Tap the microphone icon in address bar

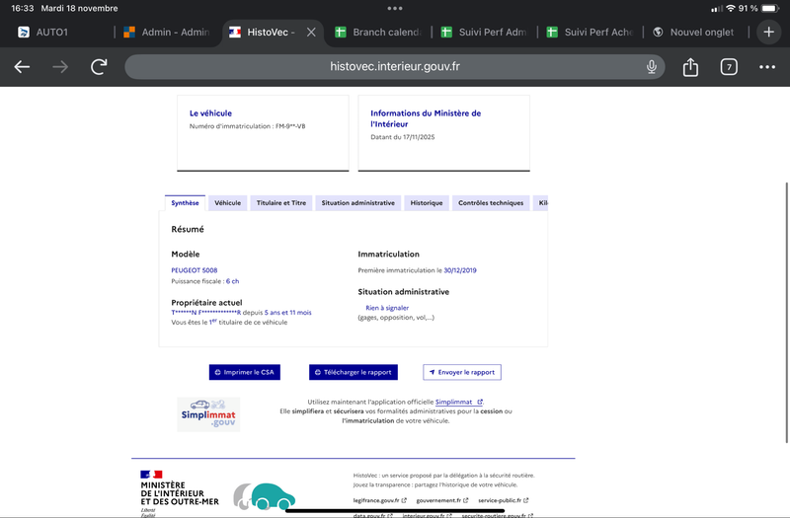652,67
